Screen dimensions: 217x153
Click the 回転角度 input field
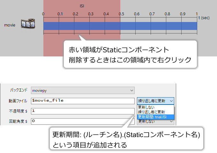click(83, 121)
